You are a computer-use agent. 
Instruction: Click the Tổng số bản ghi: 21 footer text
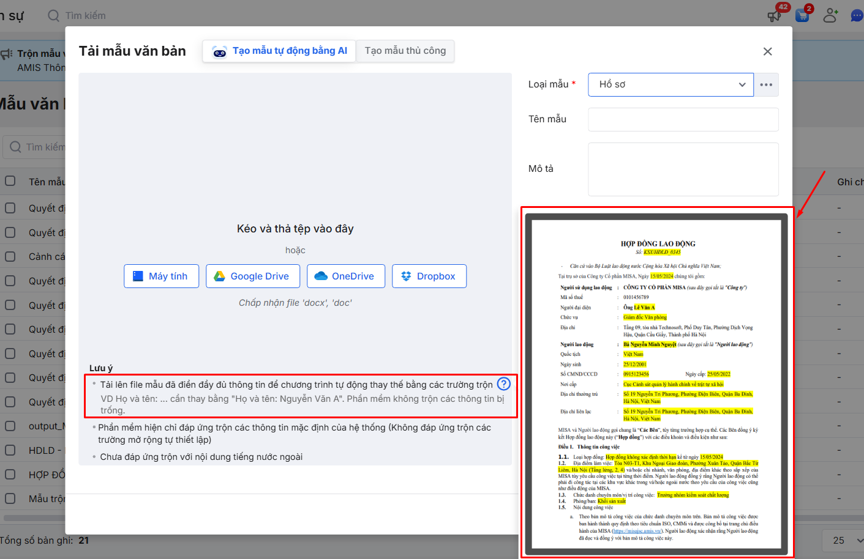coord(44,541)
